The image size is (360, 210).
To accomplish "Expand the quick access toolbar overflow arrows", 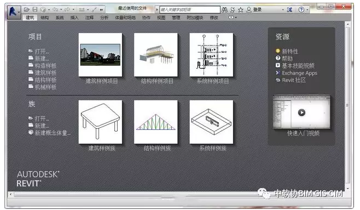I will tap(101, 10).
